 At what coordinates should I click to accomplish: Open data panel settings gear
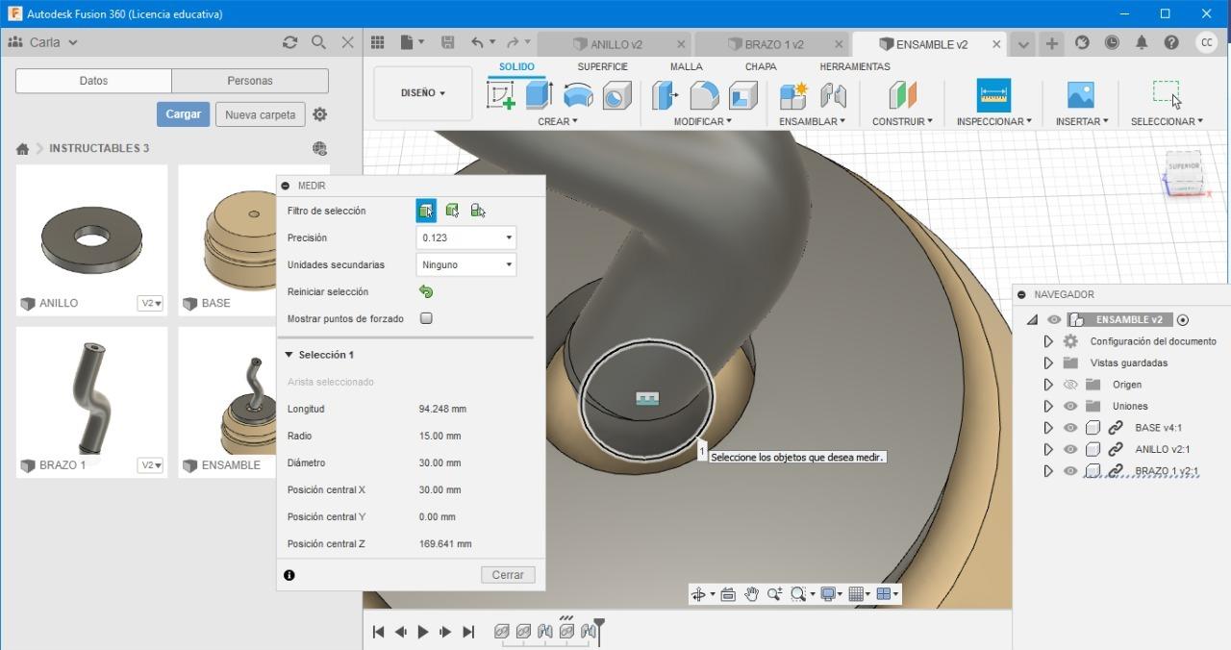[320, 114]
